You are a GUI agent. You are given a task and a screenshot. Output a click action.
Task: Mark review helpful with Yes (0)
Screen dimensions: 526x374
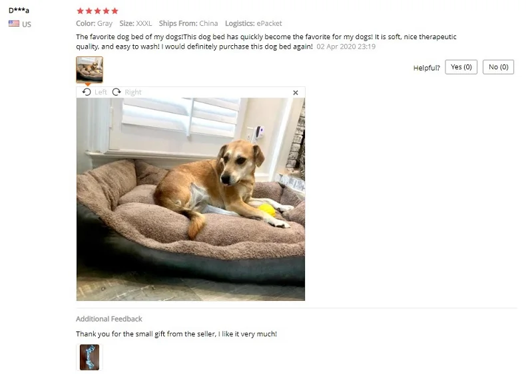click(461, 67)
